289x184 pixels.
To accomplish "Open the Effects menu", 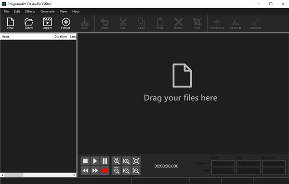I will (x=30, y=12).
